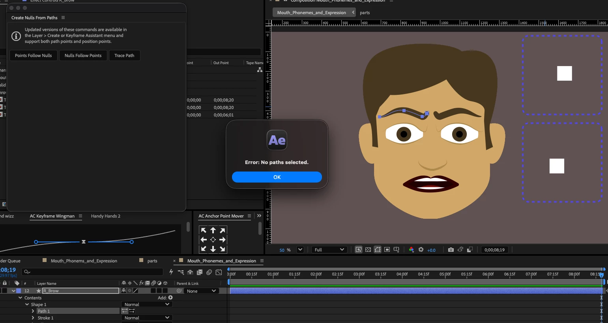The image size is (608, 323).
Task: Expand the Stroke 1 property
Action: (33, 318)
